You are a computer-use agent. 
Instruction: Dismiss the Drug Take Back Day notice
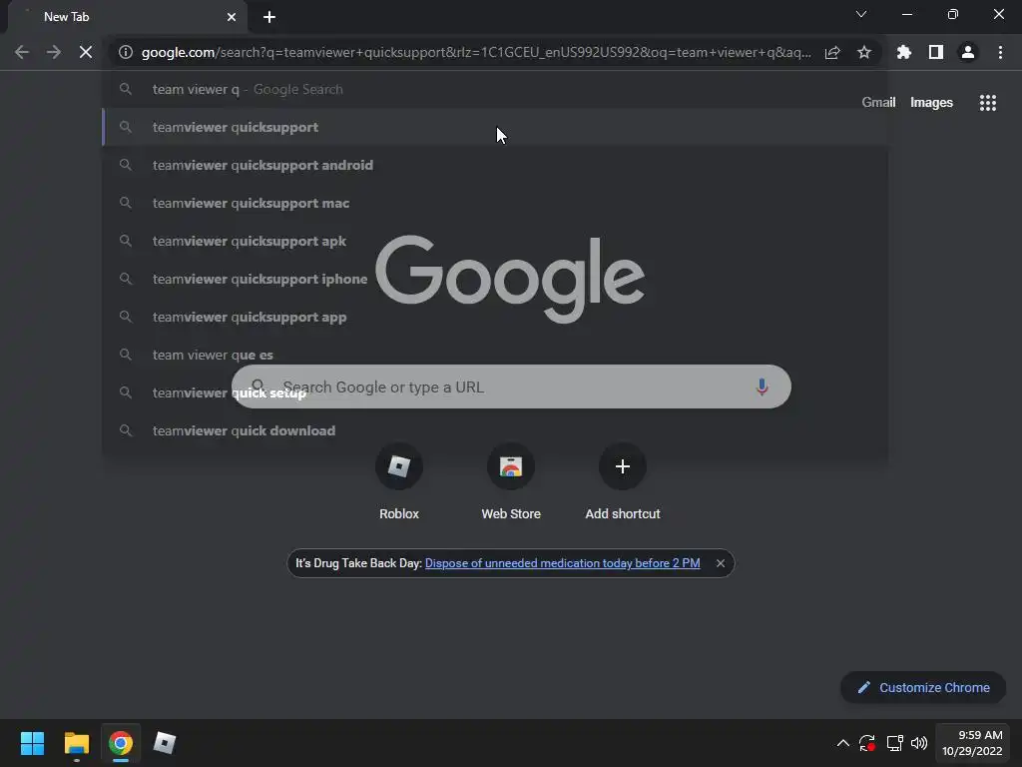tap(721, 563)
